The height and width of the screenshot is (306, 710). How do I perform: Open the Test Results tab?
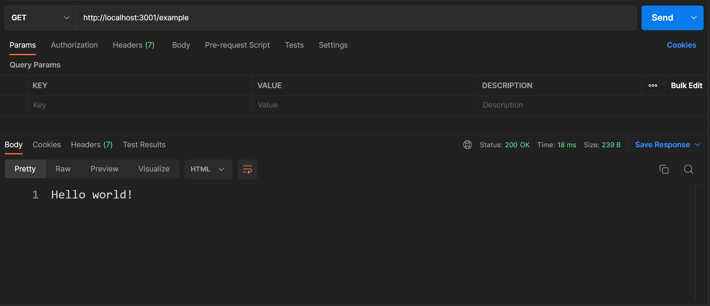coord(144,145)
